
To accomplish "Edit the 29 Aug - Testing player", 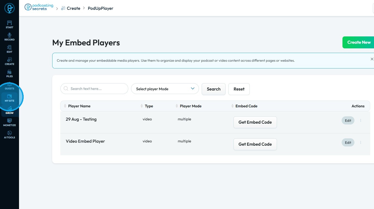I will [x=348, y=120].
